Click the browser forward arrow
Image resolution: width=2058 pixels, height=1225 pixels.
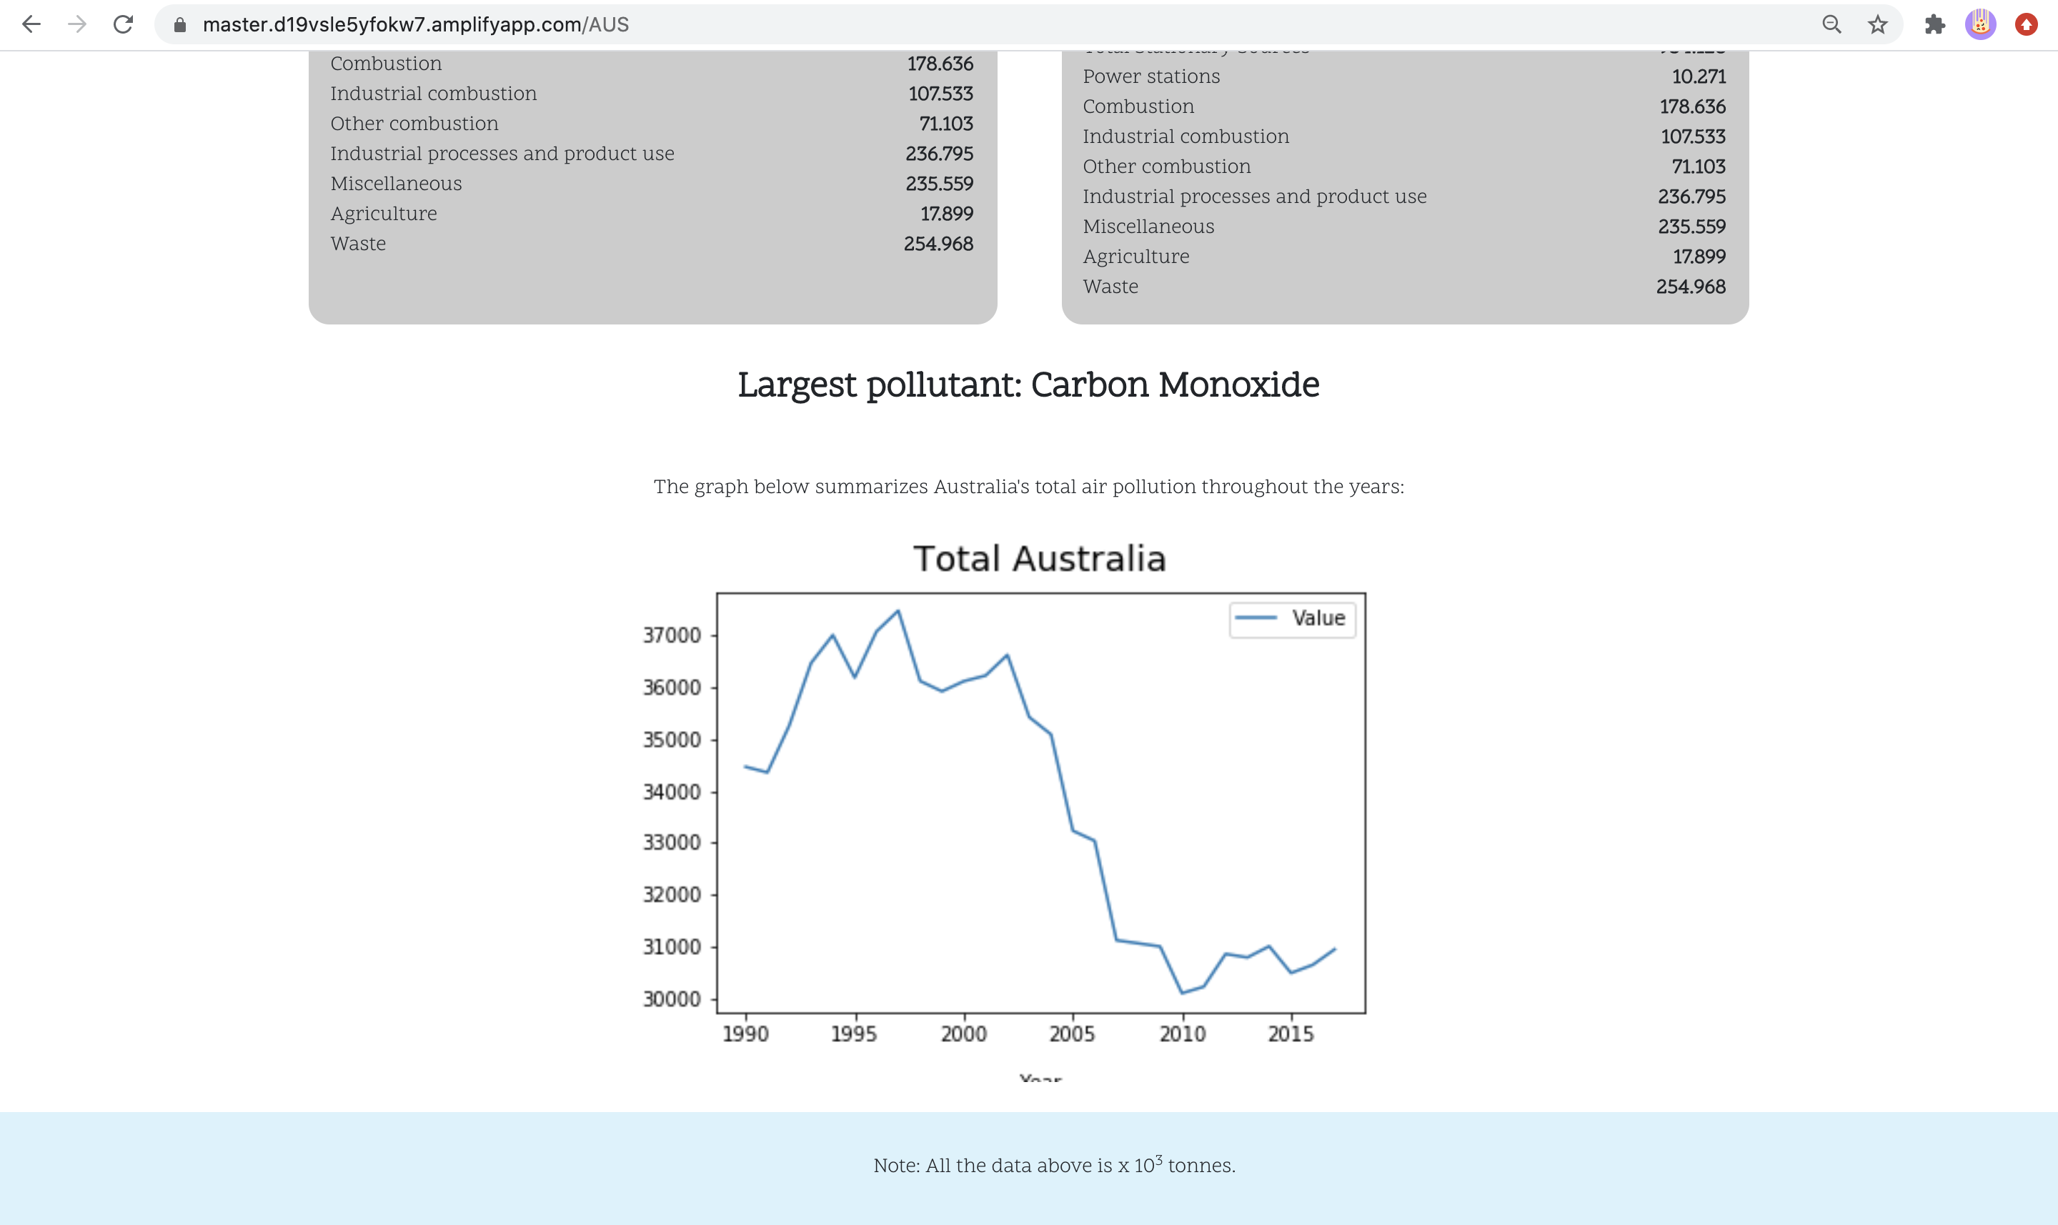coord(76,25)
